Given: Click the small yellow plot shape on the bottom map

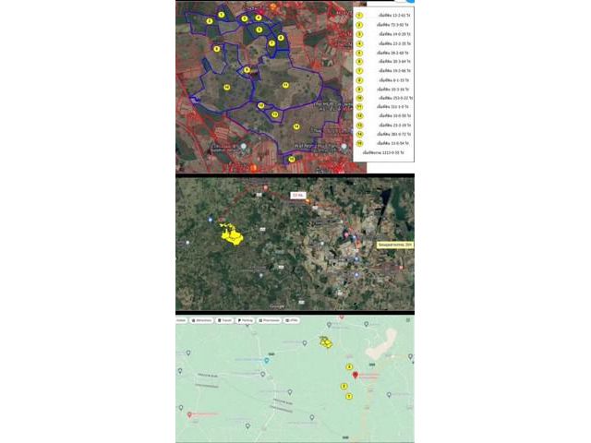Looking at the screenshot, I should pos(326,341).
